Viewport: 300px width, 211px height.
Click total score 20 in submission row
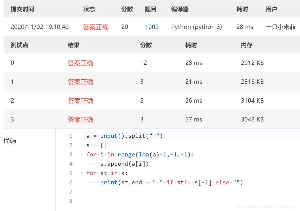(124, 27)
